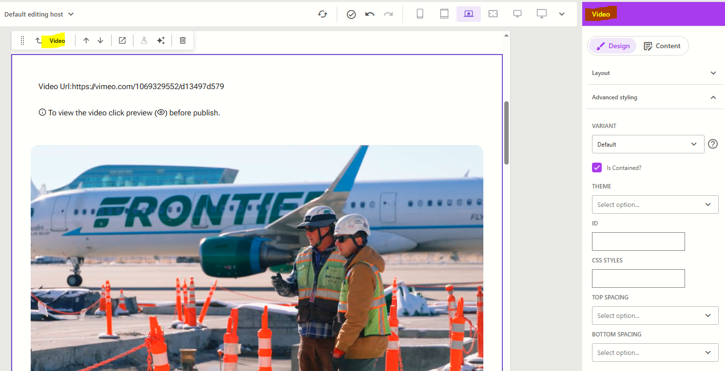Switch to the Content tab
Screen dimensions: 725x371
663,46
